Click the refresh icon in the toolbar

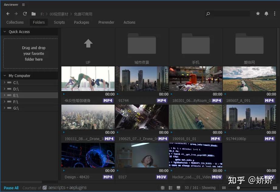pyautogui.click(x=25, y=14)
